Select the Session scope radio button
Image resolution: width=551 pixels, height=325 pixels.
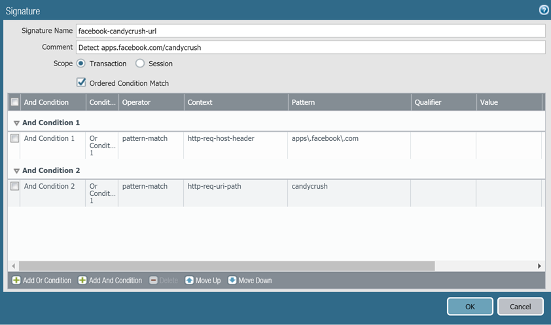pos(140,64)
